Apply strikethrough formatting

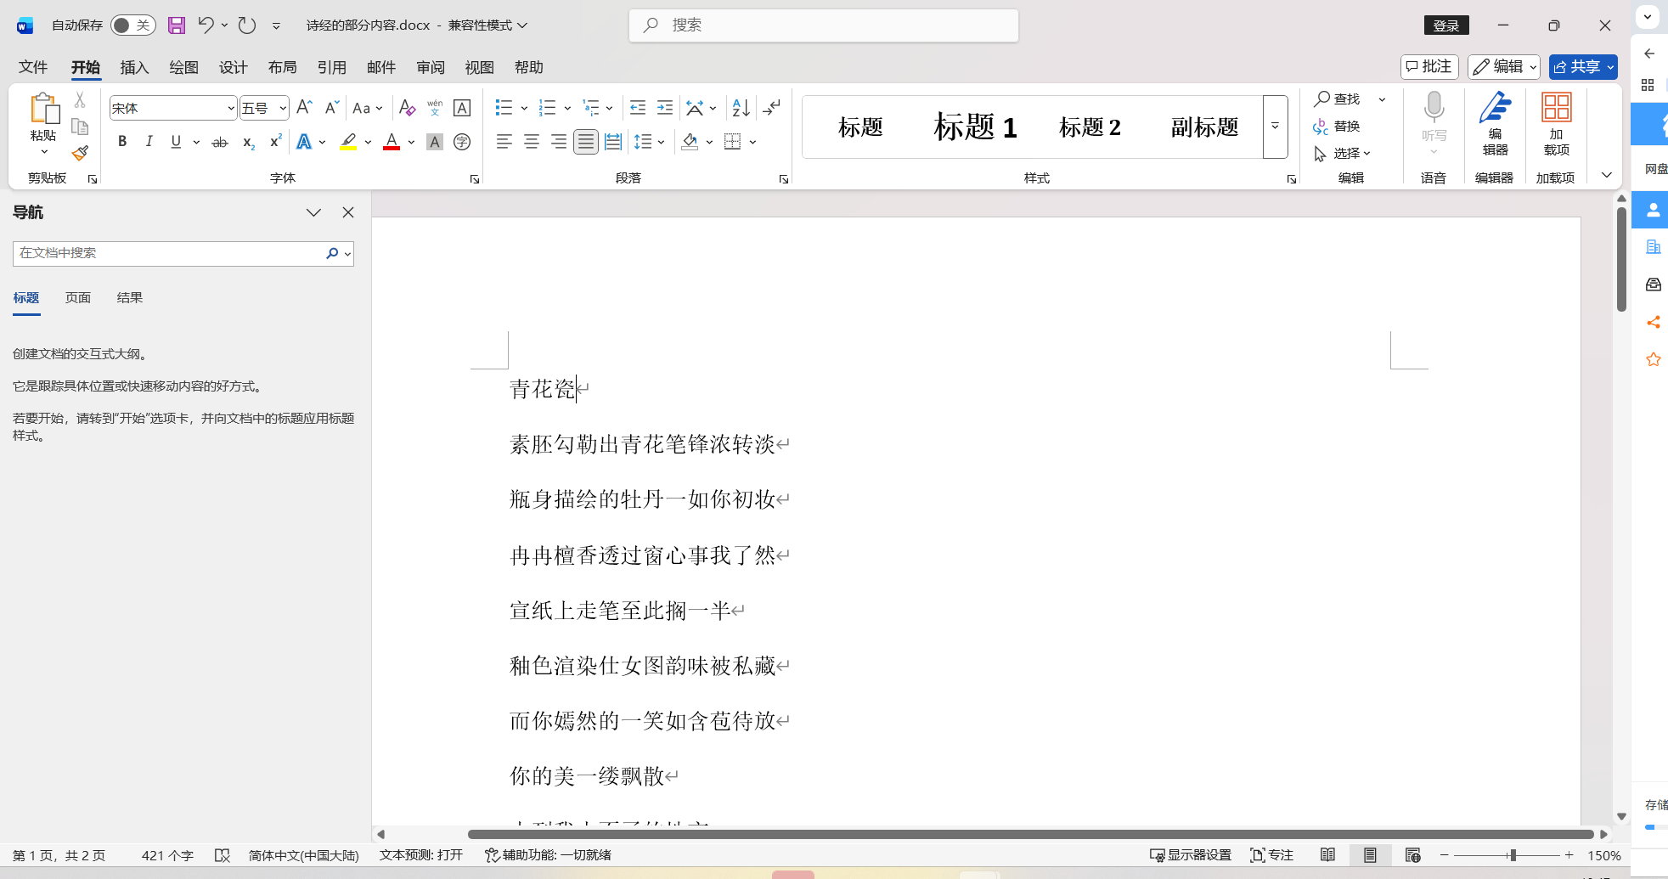tap(220, 142)
